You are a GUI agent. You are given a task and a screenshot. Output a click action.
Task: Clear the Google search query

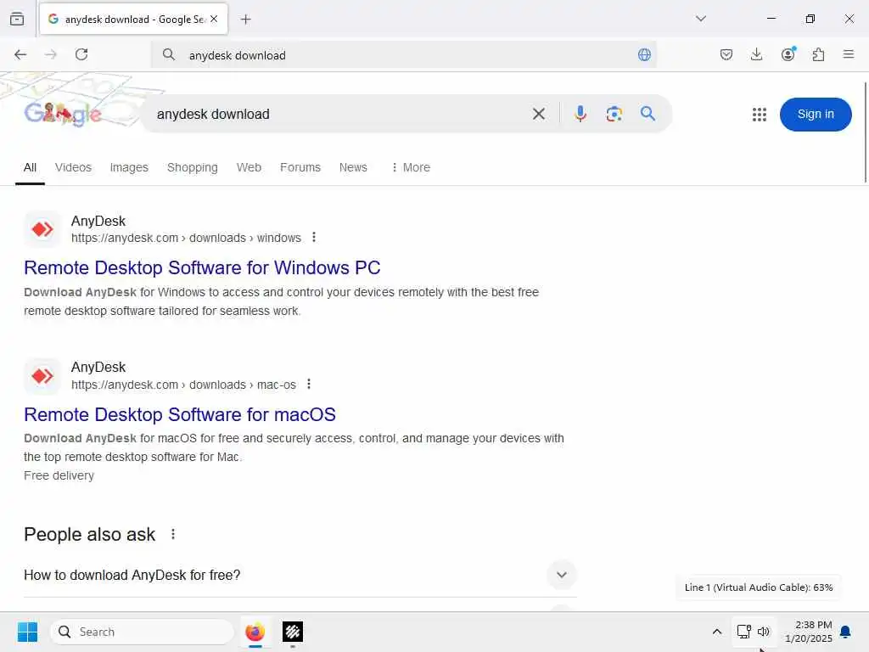(539, 115)
